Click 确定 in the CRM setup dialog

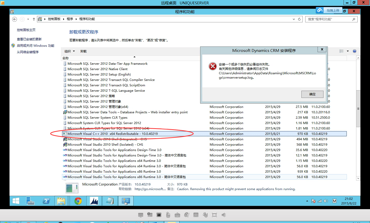(x=312, y=94)
